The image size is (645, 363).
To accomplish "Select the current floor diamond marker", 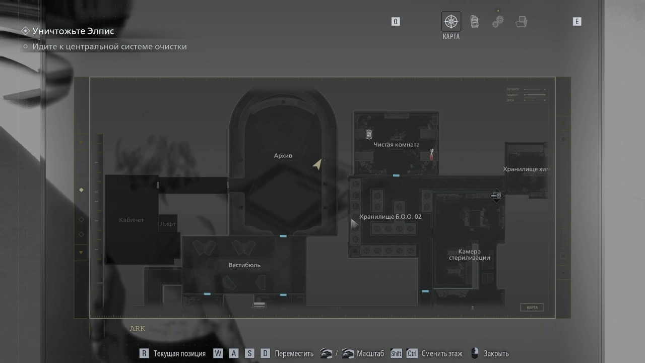I will pyautogui.click(x=81, y=190).
